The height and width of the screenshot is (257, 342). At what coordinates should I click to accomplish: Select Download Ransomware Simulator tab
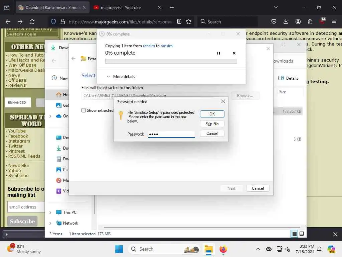click(x=52, y=8)
